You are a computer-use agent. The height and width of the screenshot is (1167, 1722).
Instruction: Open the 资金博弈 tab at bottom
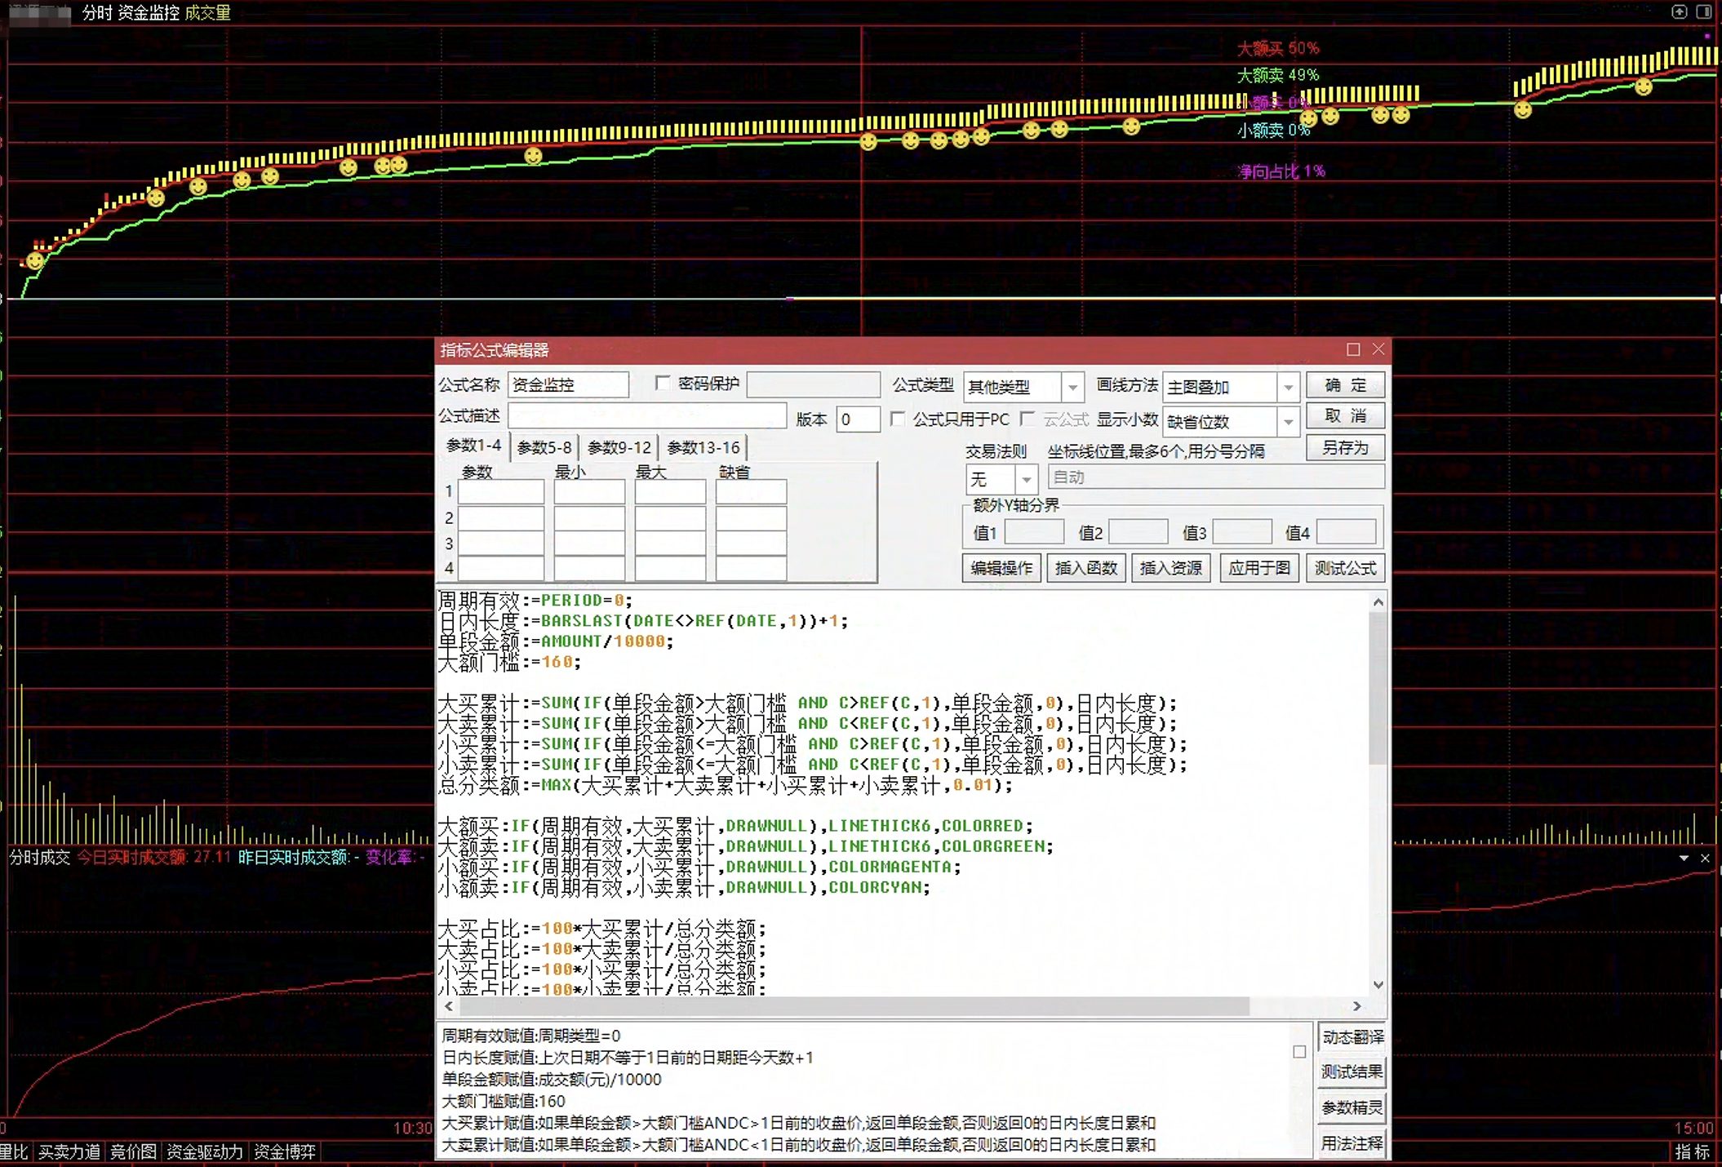tap(285, 1151)
